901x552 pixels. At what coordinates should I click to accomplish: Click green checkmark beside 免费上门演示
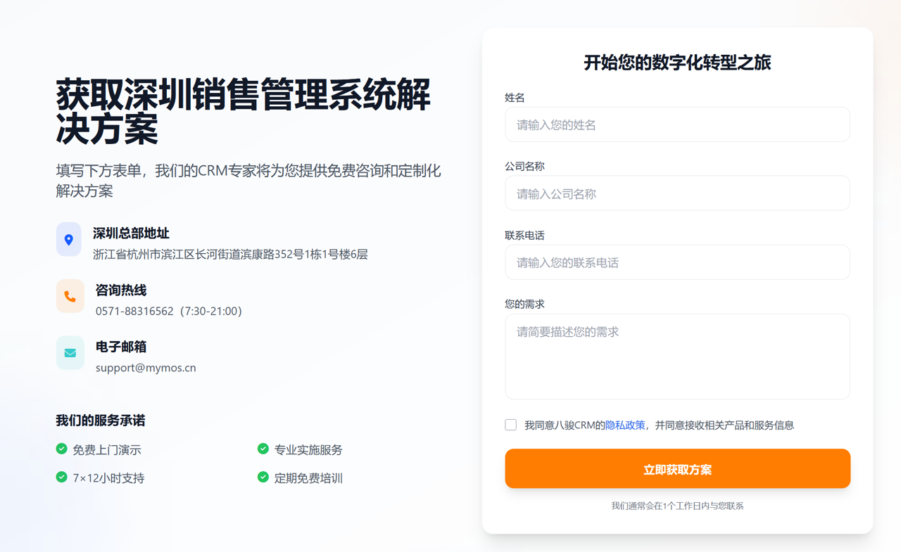point(62,449)
